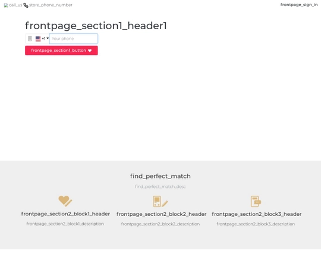Select the US flag country icon
This screenshot has height=257, width=321.
(38, 39)
